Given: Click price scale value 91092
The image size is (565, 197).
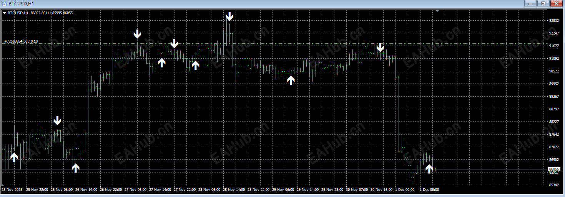Looking at the screenshot, I should [554, 59].
